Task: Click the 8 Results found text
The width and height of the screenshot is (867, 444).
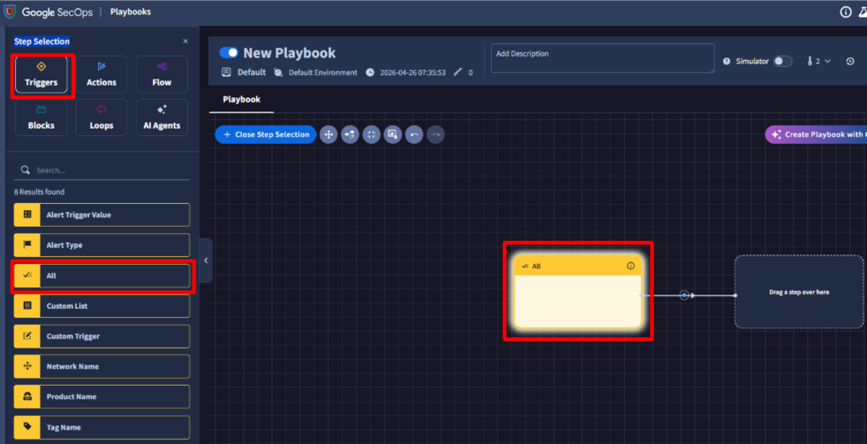Action: pyautogui.click(x=39, y=192)
